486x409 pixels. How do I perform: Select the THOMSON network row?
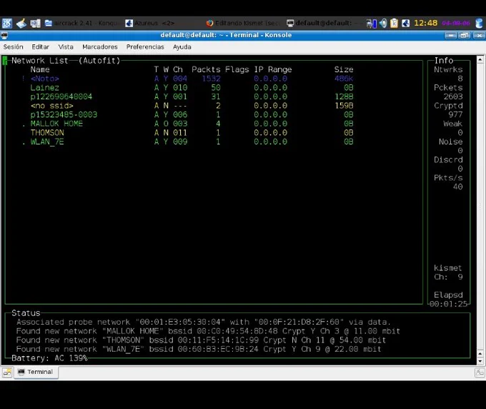click(192, 133)
